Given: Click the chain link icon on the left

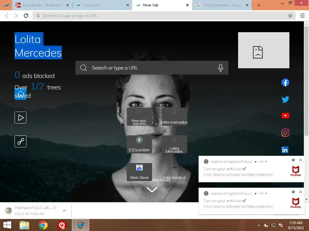Looking at the screenshot, I should [21, 141].
